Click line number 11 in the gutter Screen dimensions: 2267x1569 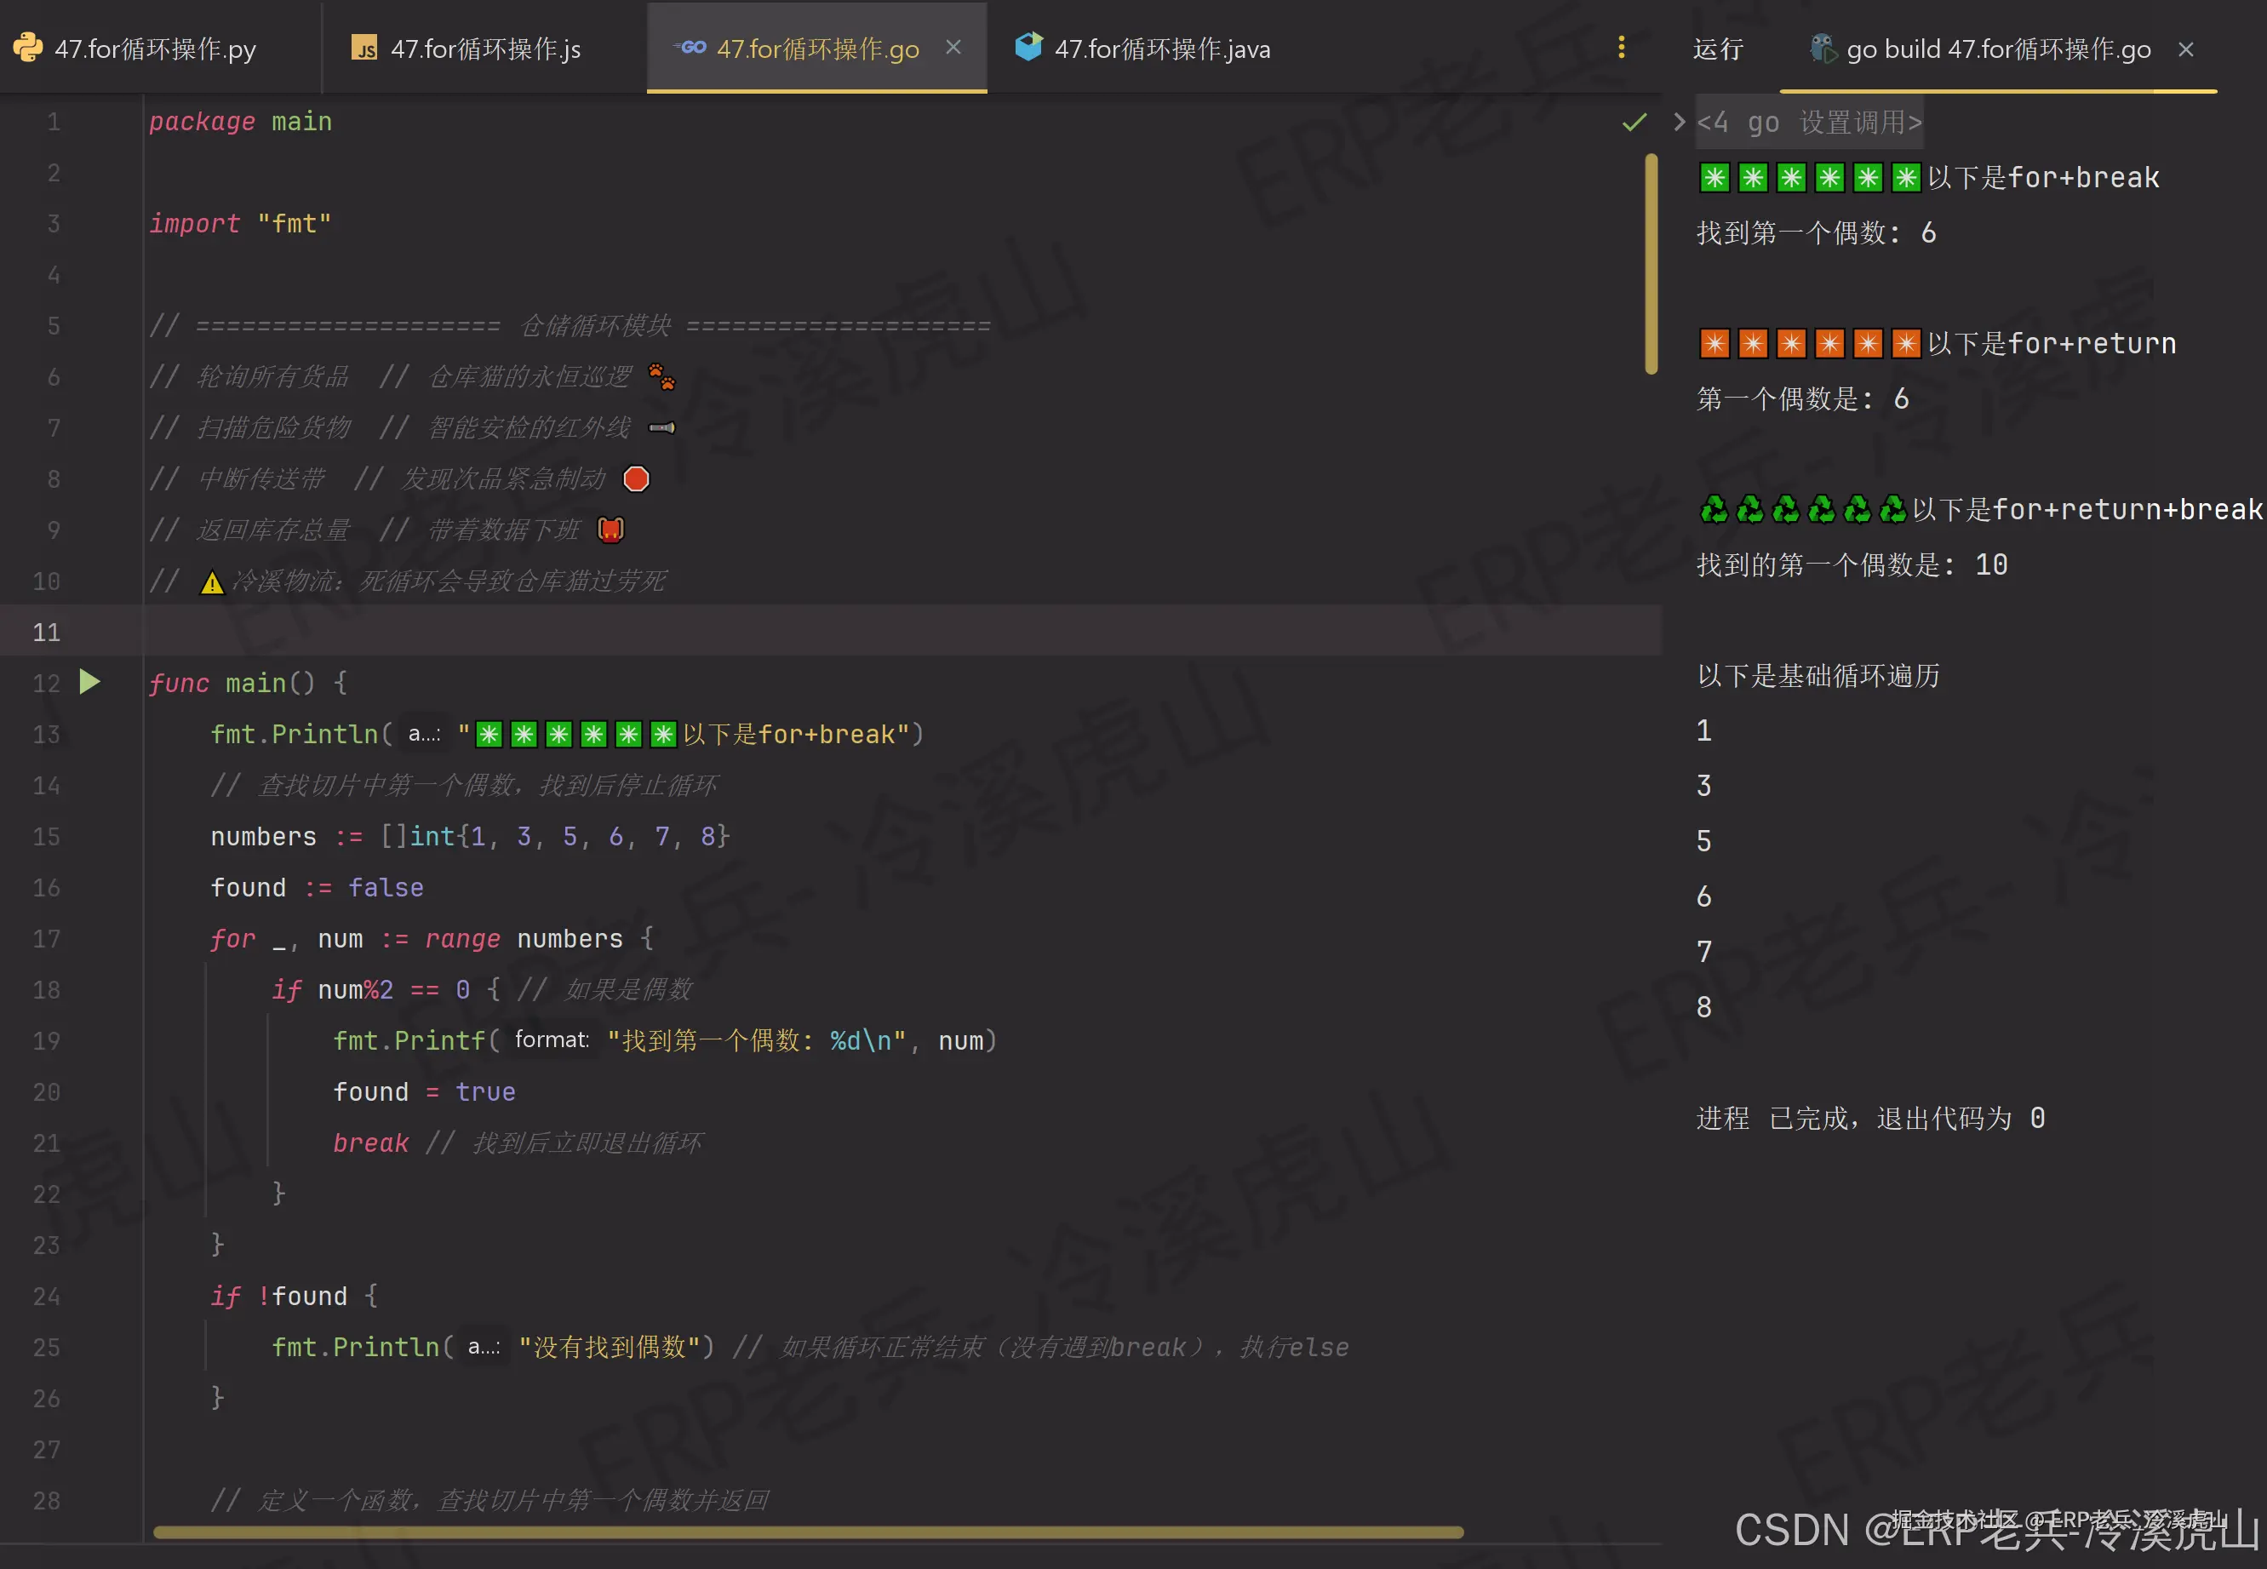[x=46, y=633]
